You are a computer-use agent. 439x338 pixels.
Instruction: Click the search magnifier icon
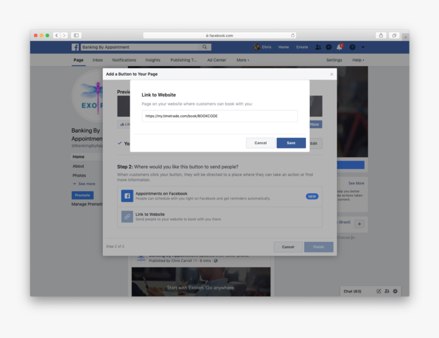(x=204, y=46)
